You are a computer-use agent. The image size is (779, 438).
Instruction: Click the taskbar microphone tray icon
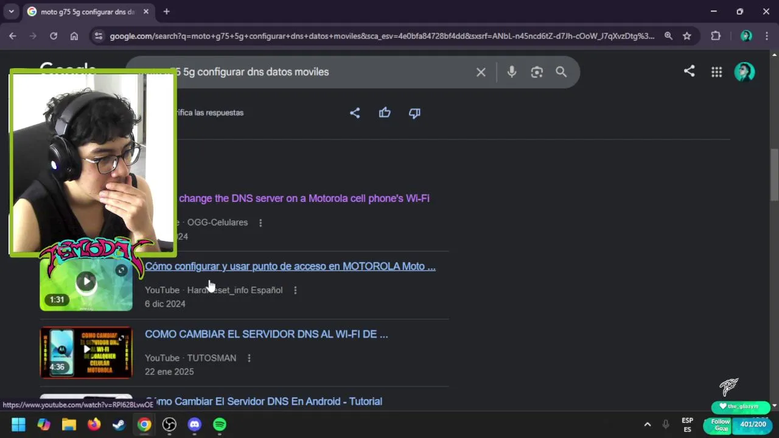(666, 425)
